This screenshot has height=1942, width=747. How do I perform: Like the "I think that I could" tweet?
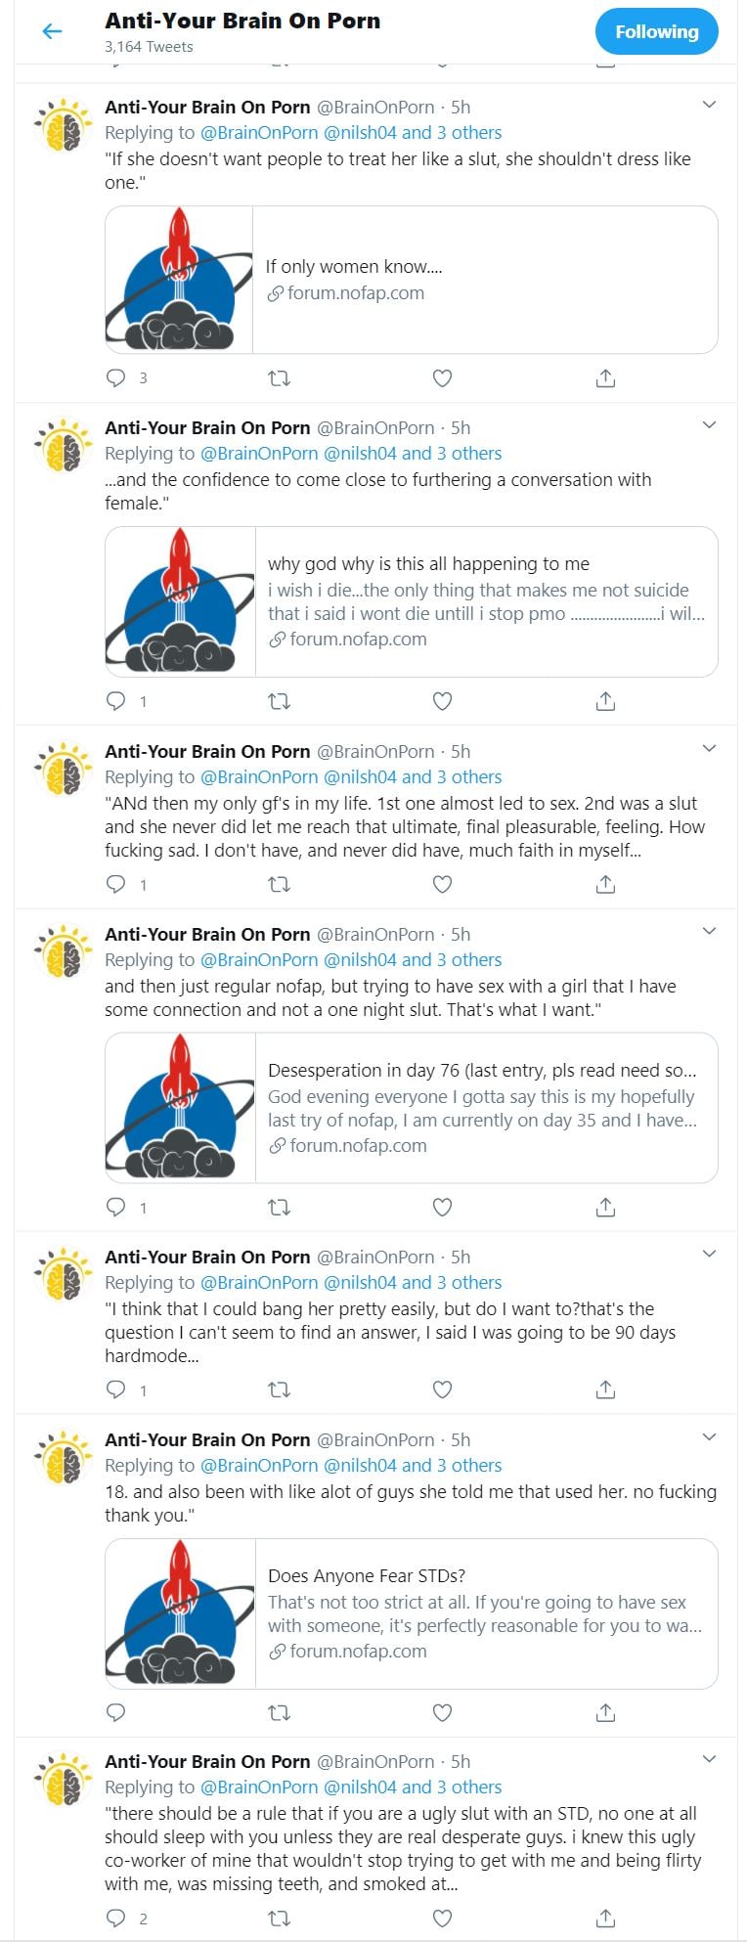tap(442, 1390)
